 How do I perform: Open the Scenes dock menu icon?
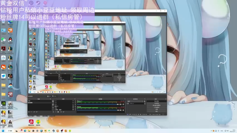(x=50, y=99)
